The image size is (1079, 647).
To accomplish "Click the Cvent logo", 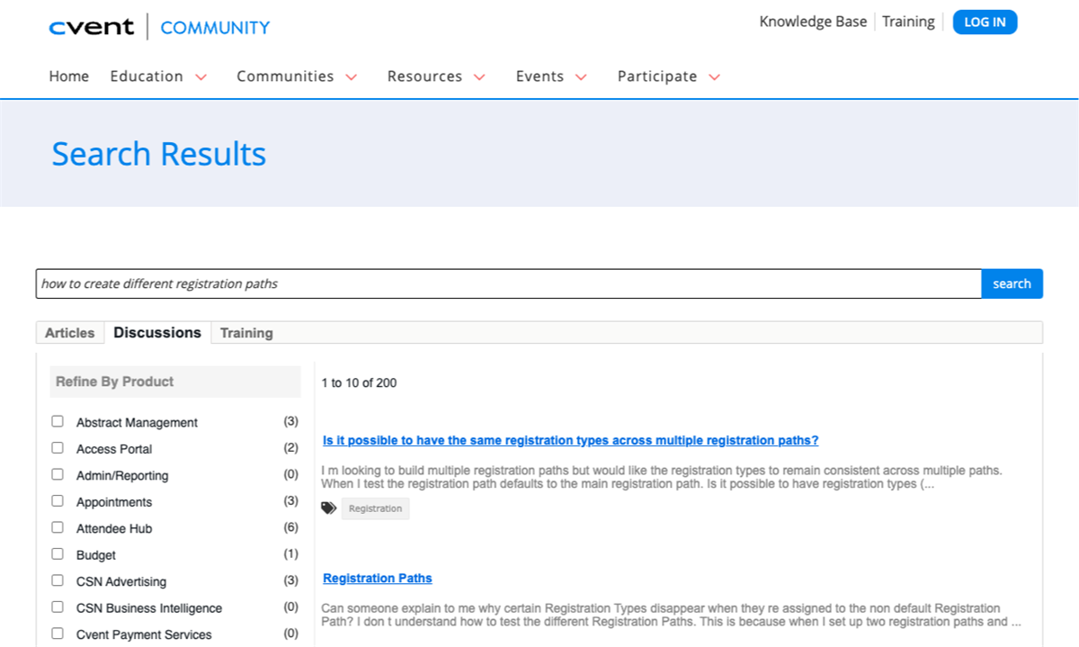I will [x=91, y=26].
